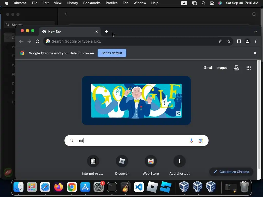Open Spotlight search in menu bar
This screenshot has height=197, width=263.
click(203, 3)
